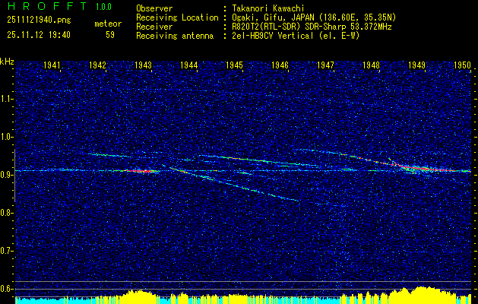The image size is (478, 304).
Task: Click the 1945 time axis label
Action: pos(234,65)
